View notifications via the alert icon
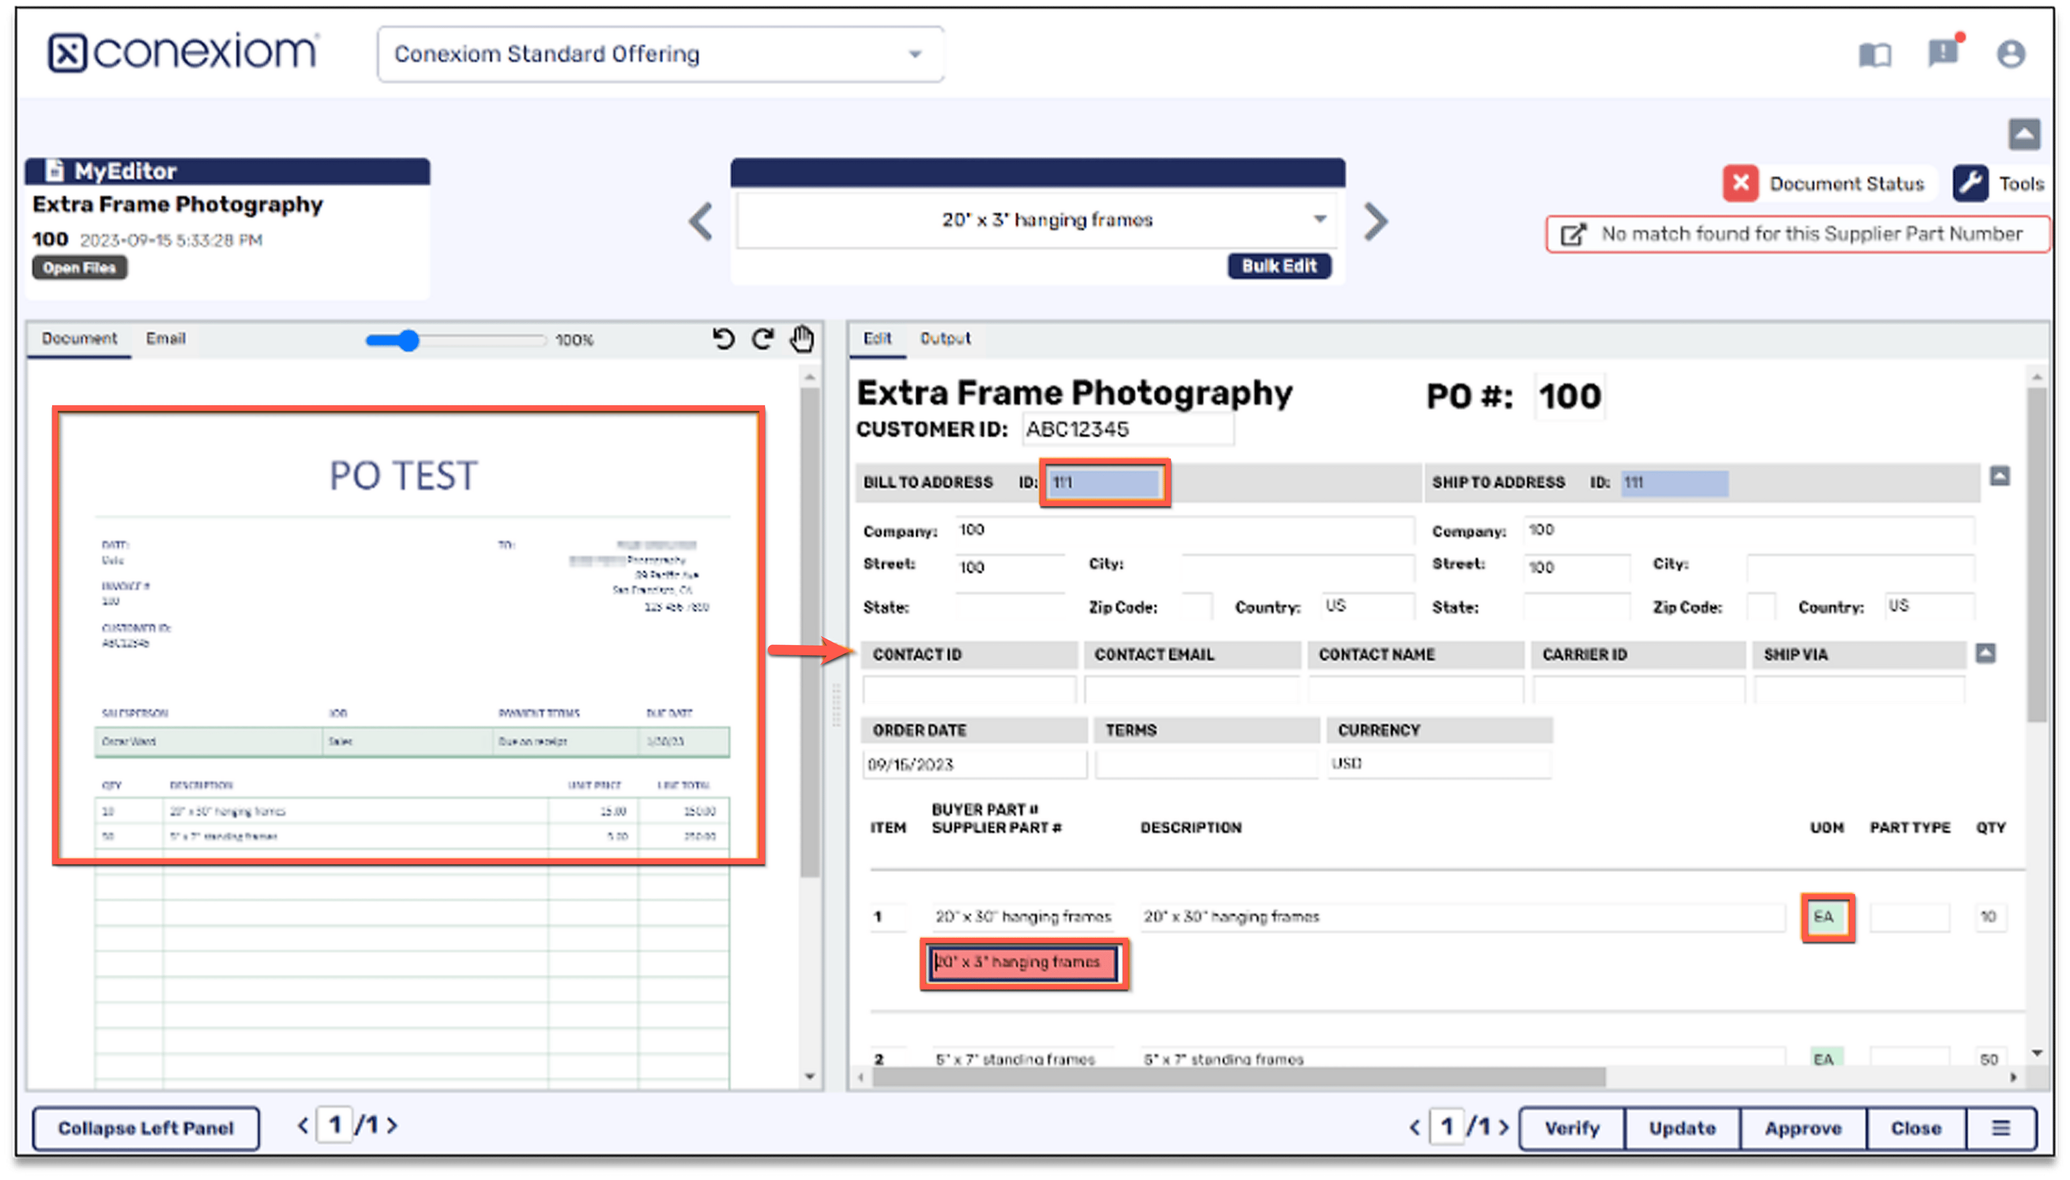This screenshot has height=1180, width=2070. click(1943, 54)
